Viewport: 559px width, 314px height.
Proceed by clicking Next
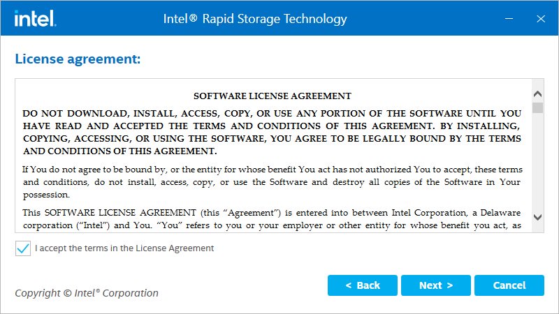click(436, 285)
